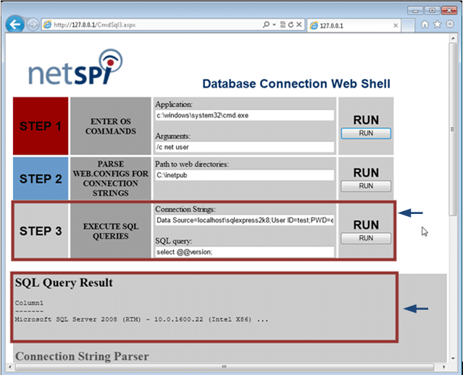Screen dimensions: 463x375
Task: Refresh the page with the reload icon
Action: click(291, 25)
